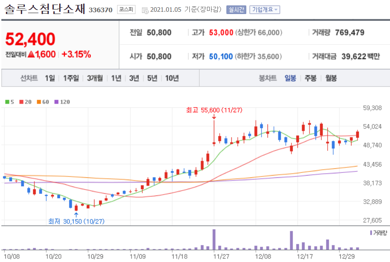
Task: Click the 거래량 volume legend label
Action: (380, 233)
